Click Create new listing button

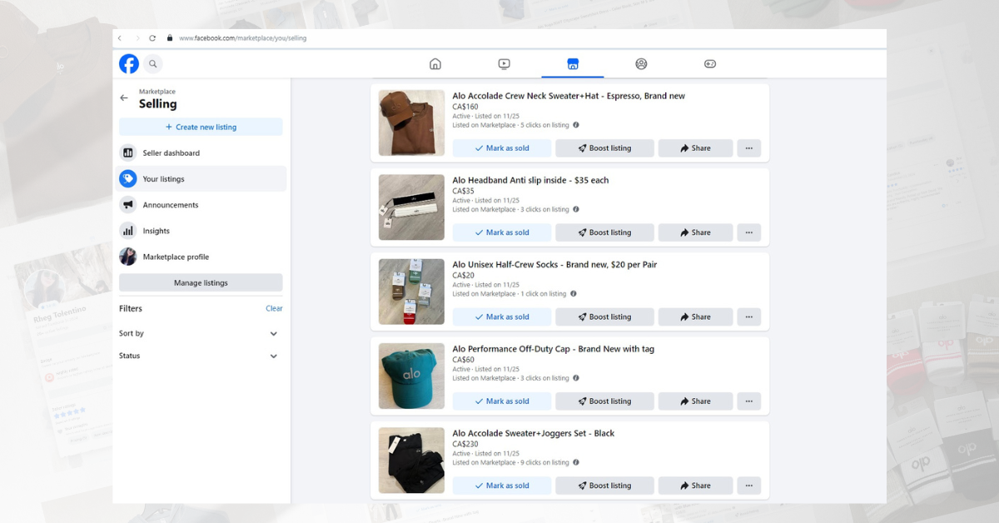pos(201,127)
